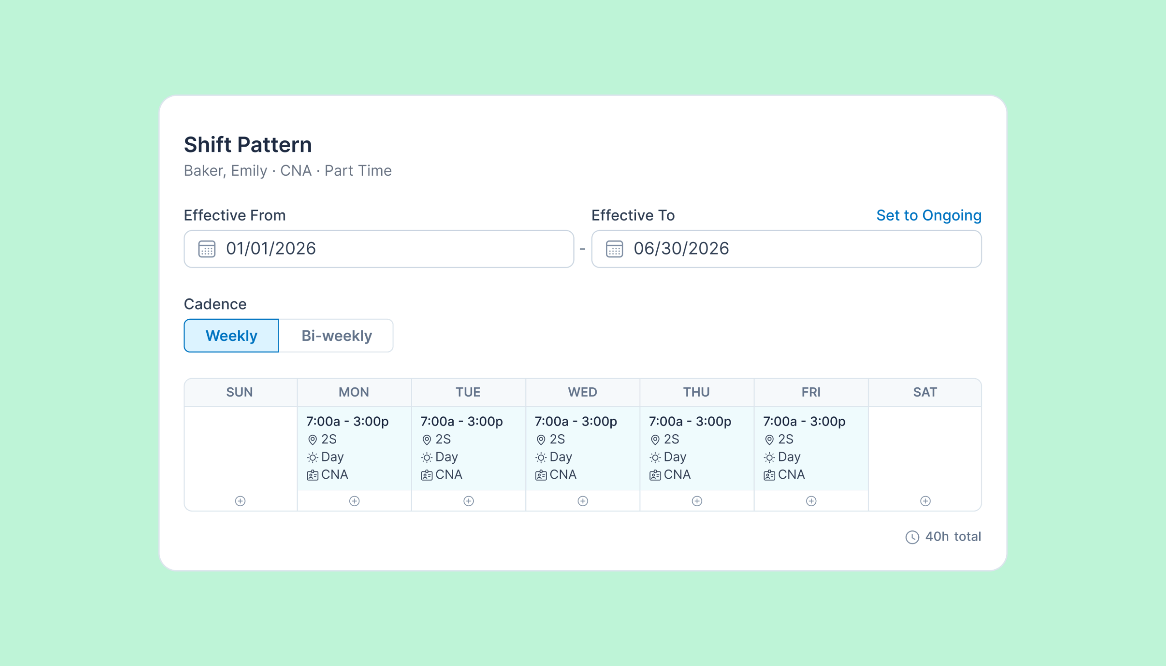The height and width of the screenshot is (666, 1166).
Task: Click the location pin icon in Monday's shift
Action: coord(312,440)
